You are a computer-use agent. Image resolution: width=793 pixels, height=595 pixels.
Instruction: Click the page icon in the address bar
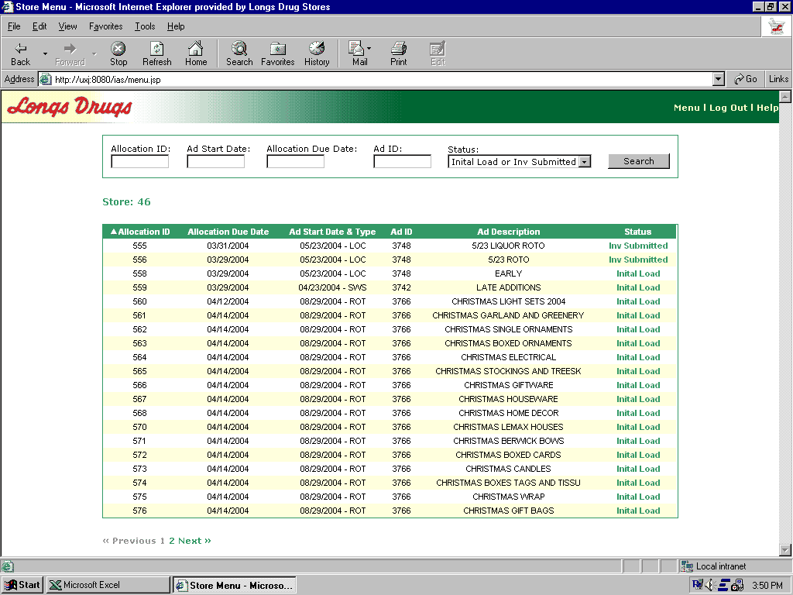46,80
